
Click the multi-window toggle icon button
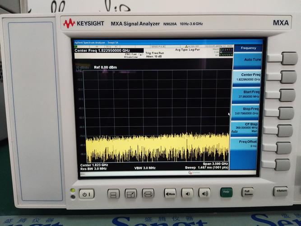tap(148, 193)
